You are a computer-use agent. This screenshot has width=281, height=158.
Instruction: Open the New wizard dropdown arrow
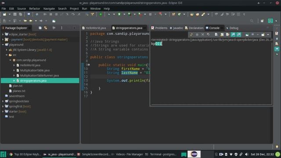point(10,14)
